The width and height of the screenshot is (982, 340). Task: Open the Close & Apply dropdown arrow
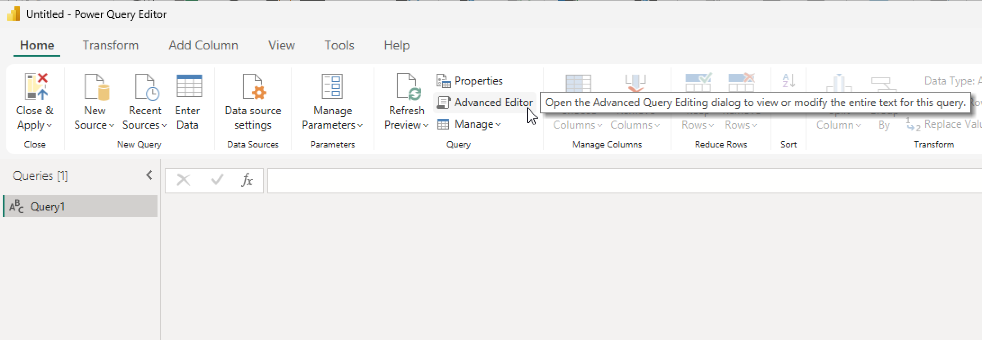[x=49, y=125]
